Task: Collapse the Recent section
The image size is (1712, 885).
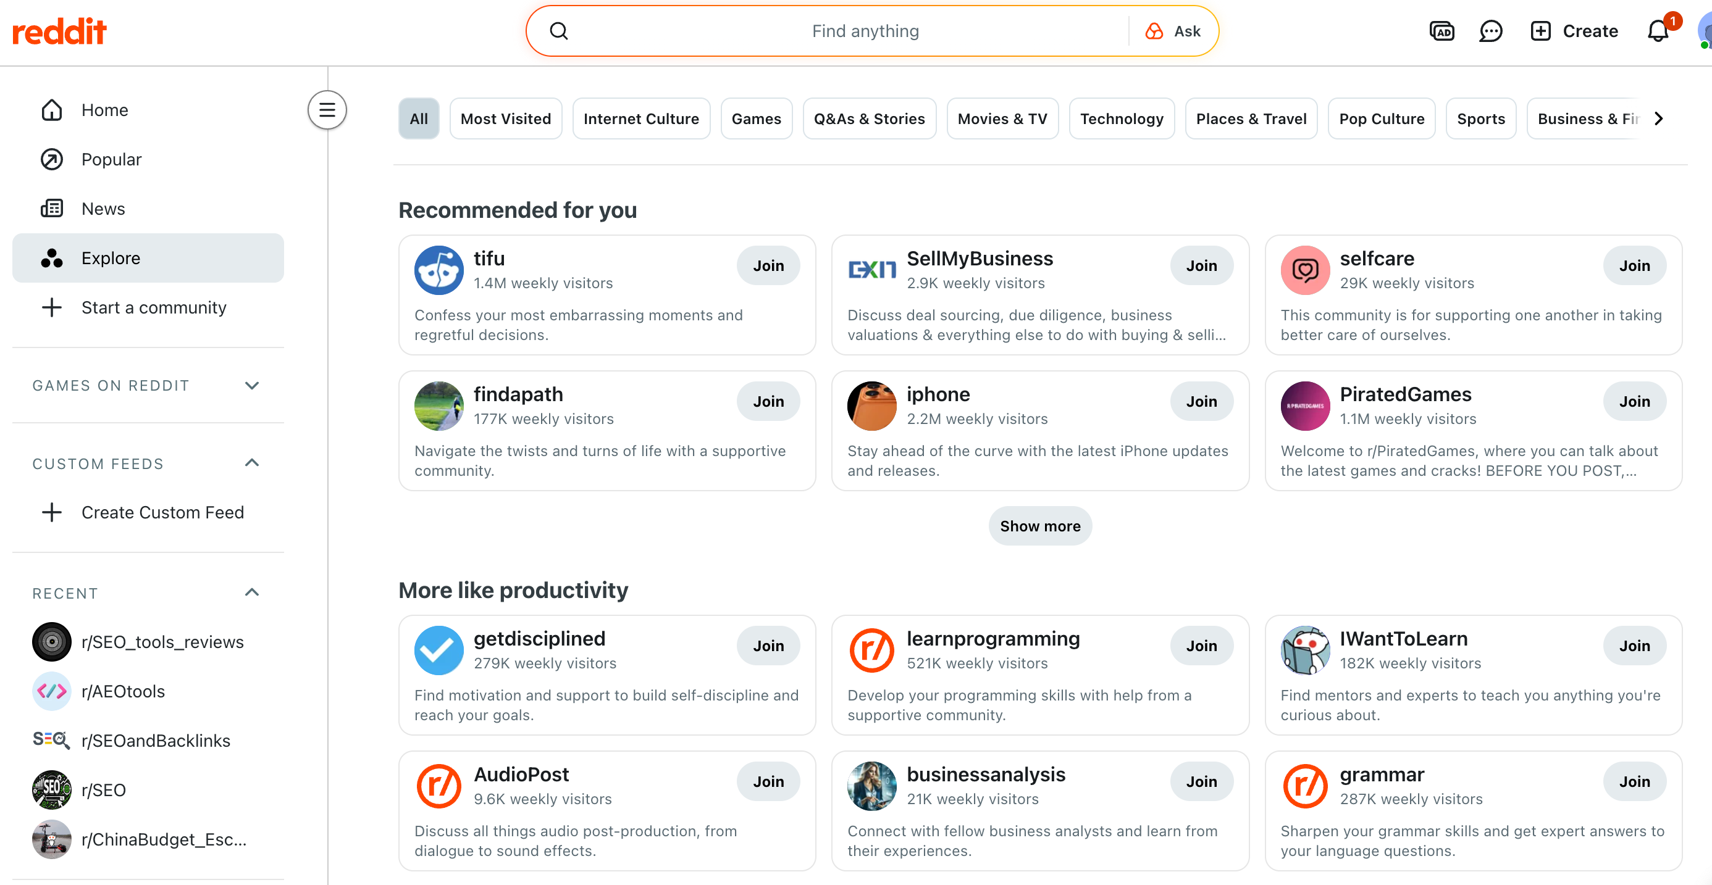Action: pyautogui.click(x=252, y=593)
